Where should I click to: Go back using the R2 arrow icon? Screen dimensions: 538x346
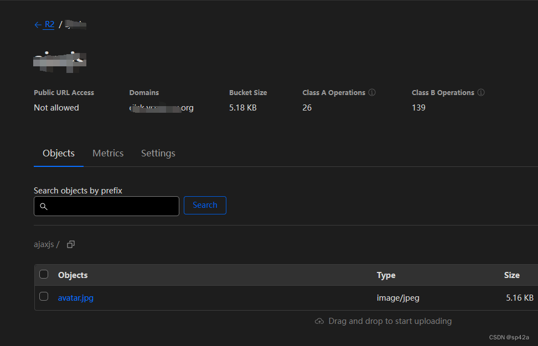38,25
